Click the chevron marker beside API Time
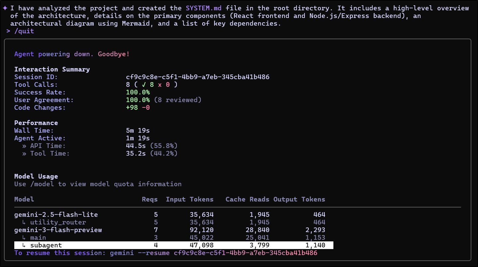 click(24, 146)
